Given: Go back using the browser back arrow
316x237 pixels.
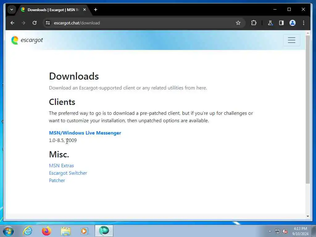Looking at the screenshot, I should pos(12,23).
